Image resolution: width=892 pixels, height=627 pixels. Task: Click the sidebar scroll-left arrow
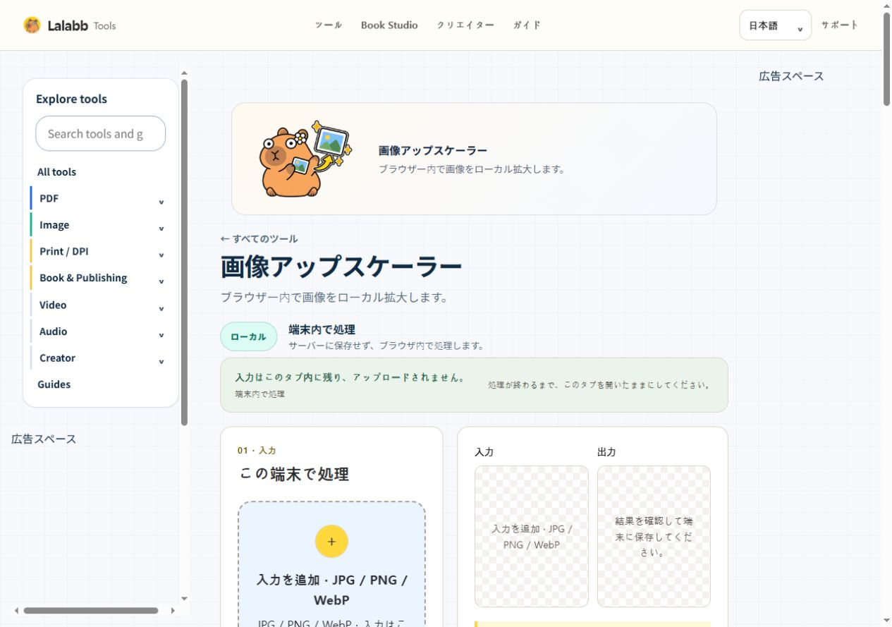16,611
